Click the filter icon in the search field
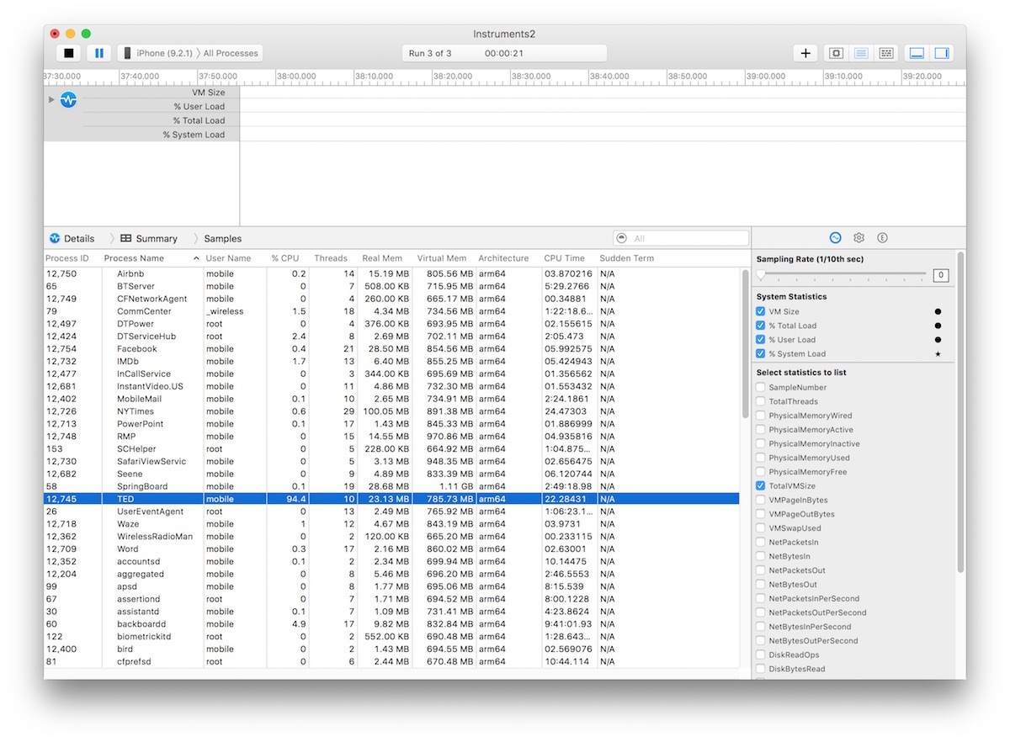 point(621,238)
